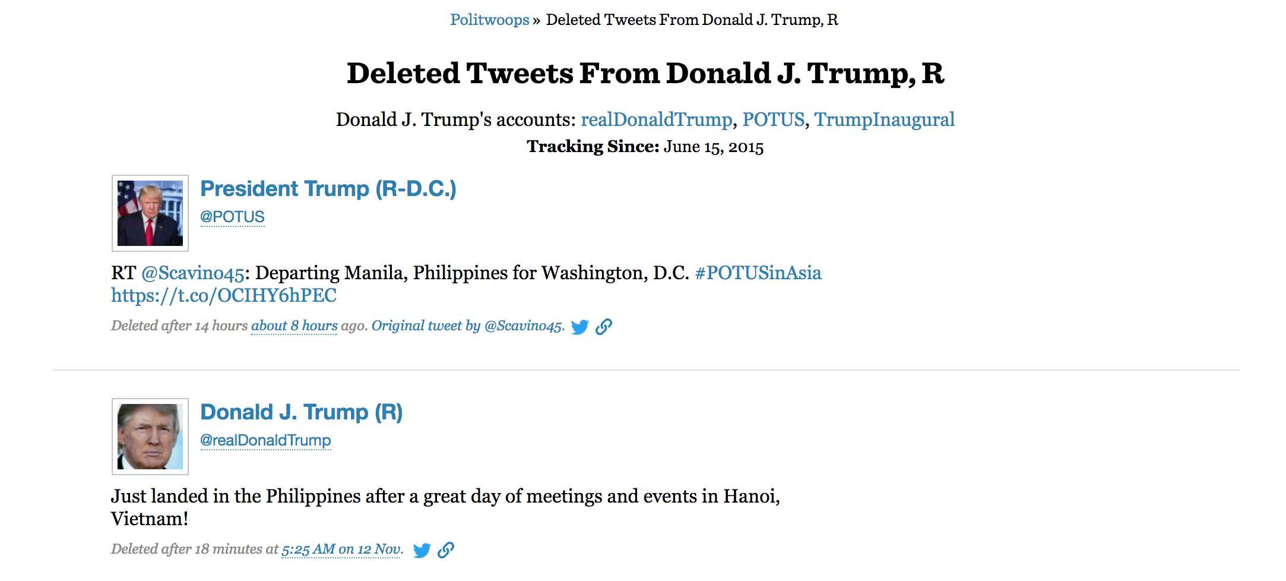Click the 'about 8 hours' timestamp link
1286x581 pixels.
[x=294, y=326]
